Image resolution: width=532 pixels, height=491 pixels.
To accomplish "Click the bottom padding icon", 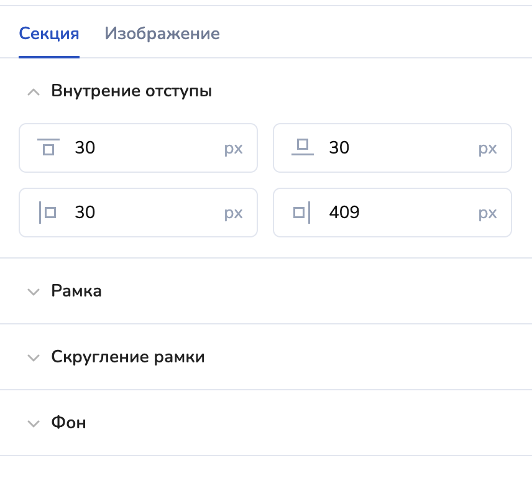I will click(x=303, y=147).
